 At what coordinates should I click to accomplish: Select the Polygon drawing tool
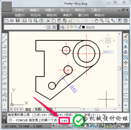point(4,52)
